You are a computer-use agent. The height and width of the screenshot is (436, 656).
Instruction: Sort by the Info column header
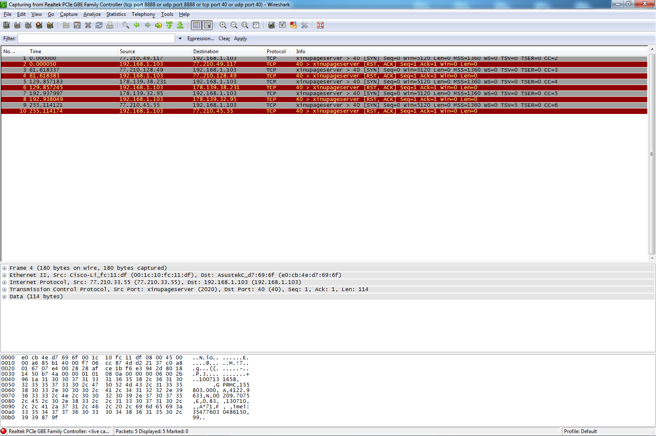471,52
